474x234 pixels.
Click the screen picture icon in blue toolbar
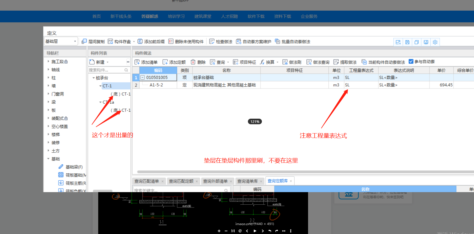pos(426,42)
